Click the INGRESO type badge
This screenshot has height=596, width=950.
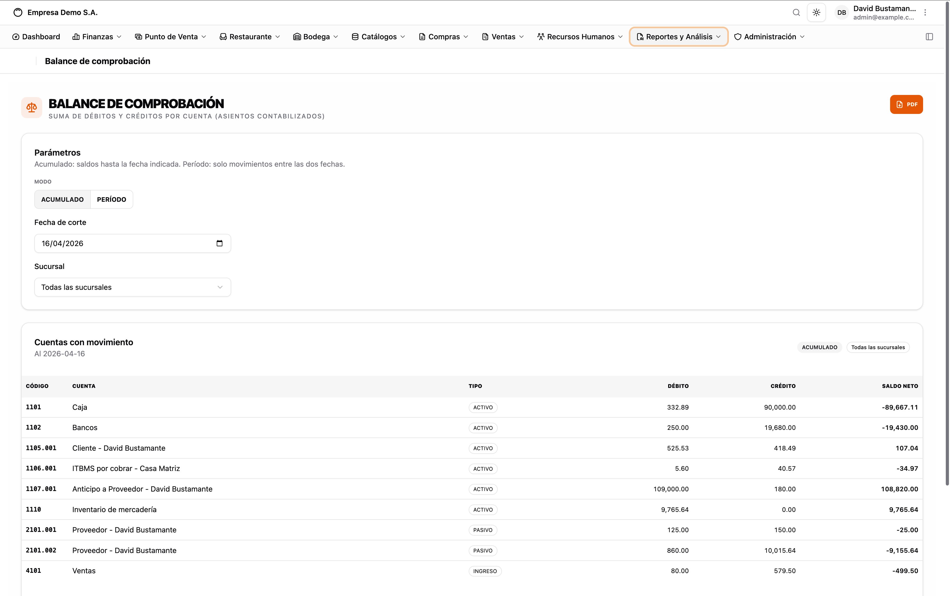coord(485,571)
